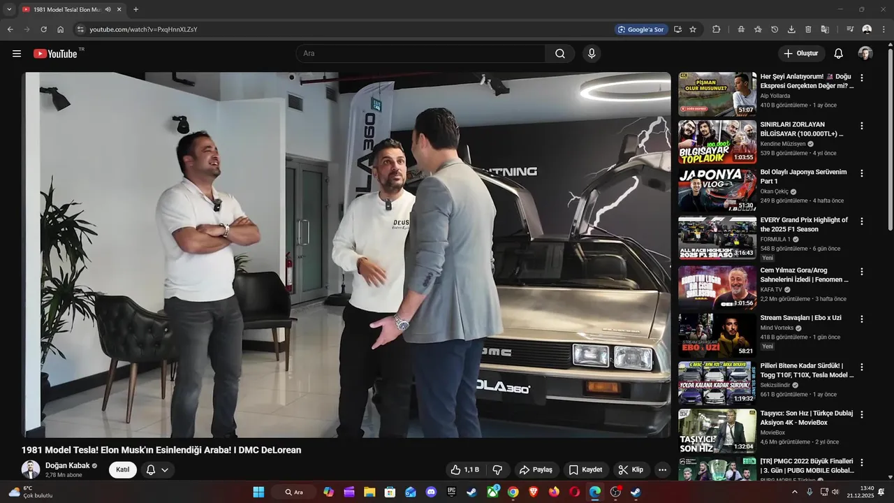Image resolution: width=894 pixels, height=503 pixels.
Task: Click the Paylaş share button
Action: [536, 470]
